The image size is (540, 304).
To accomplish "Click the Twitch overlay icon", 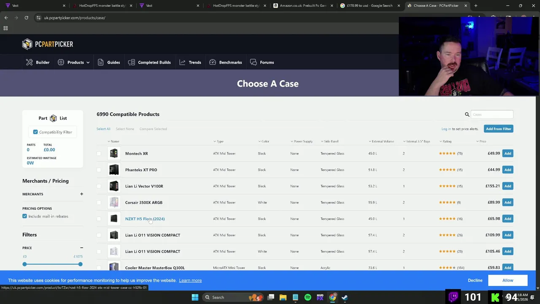I will point(454,297).
